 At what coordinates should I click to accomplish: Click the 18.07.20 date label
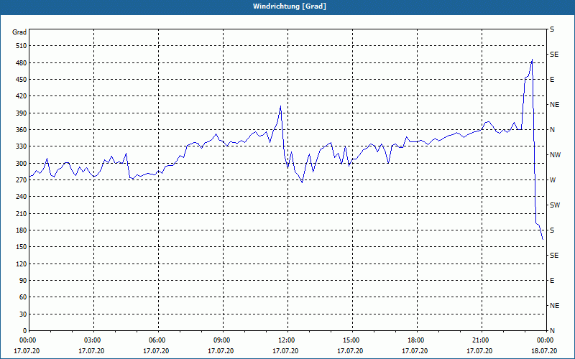[544, 350]
